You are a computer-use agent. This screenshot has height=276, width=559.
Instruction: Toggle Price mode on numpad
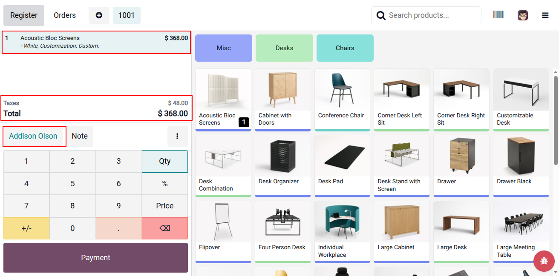(165, 206)
